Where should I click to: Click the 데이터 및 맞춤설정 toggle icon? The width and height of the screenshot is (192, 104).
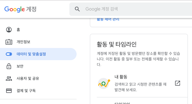[x=9, y=54]
